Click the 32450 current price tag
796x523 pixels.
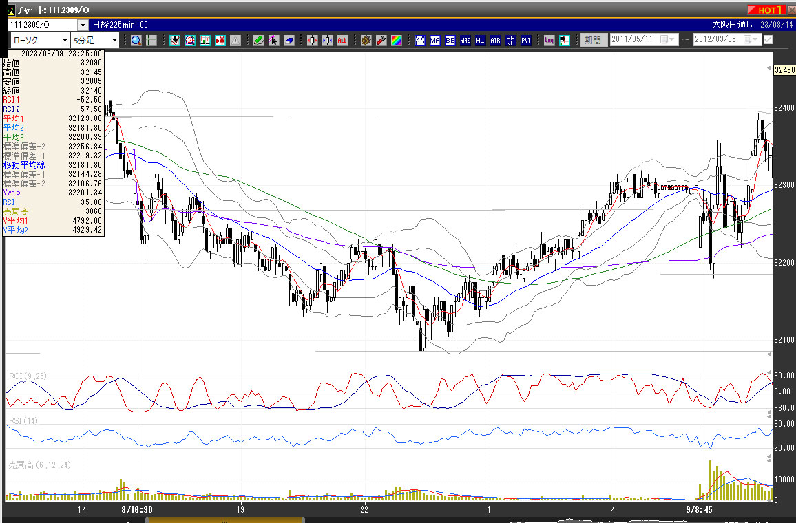[784, 70]
